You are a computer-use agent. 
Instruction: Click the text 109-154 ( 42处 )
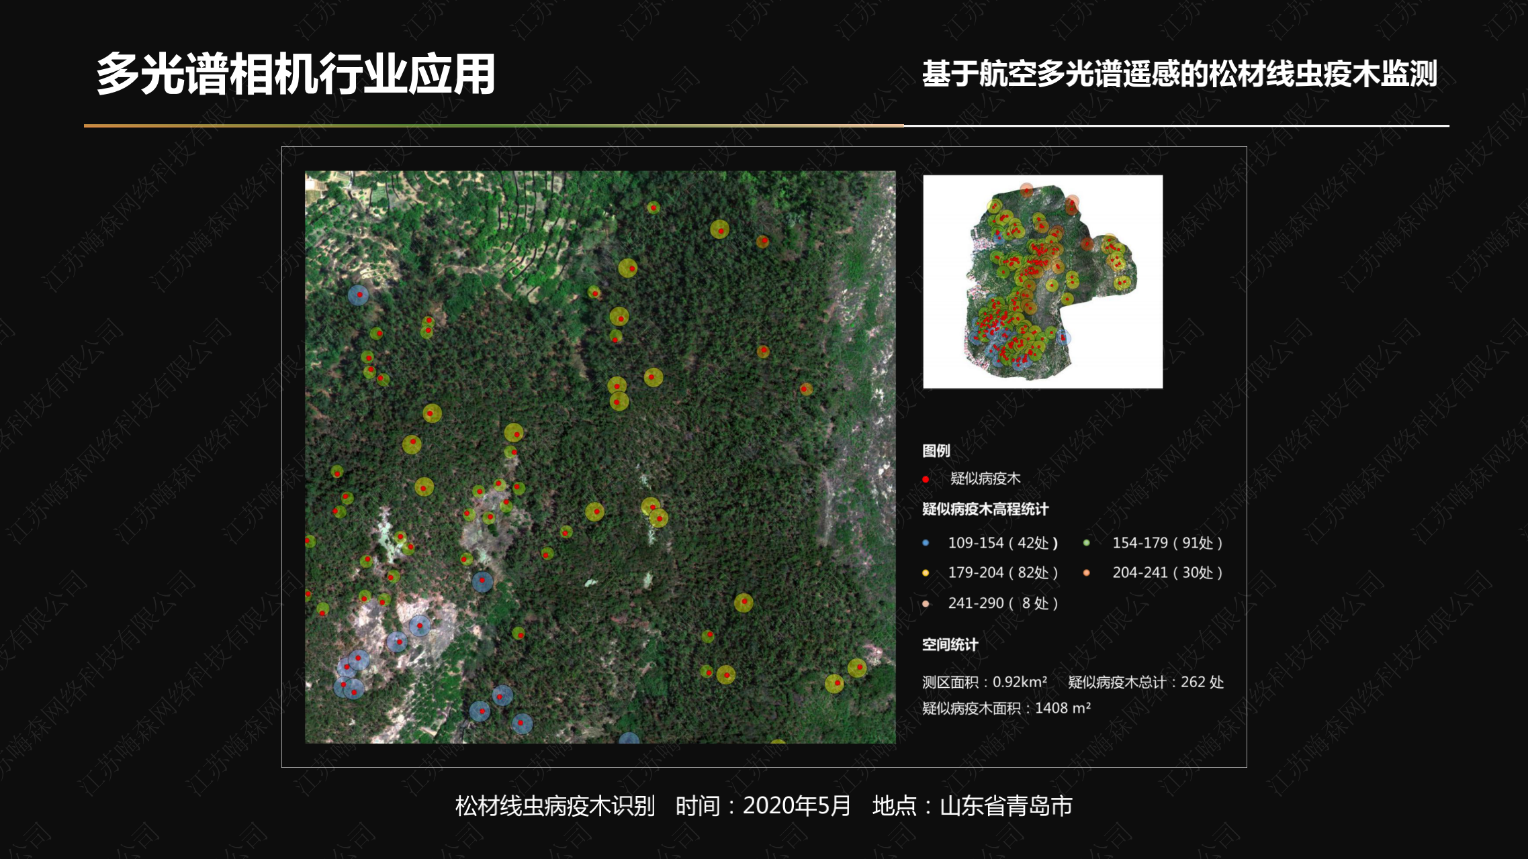[1003, 543]
